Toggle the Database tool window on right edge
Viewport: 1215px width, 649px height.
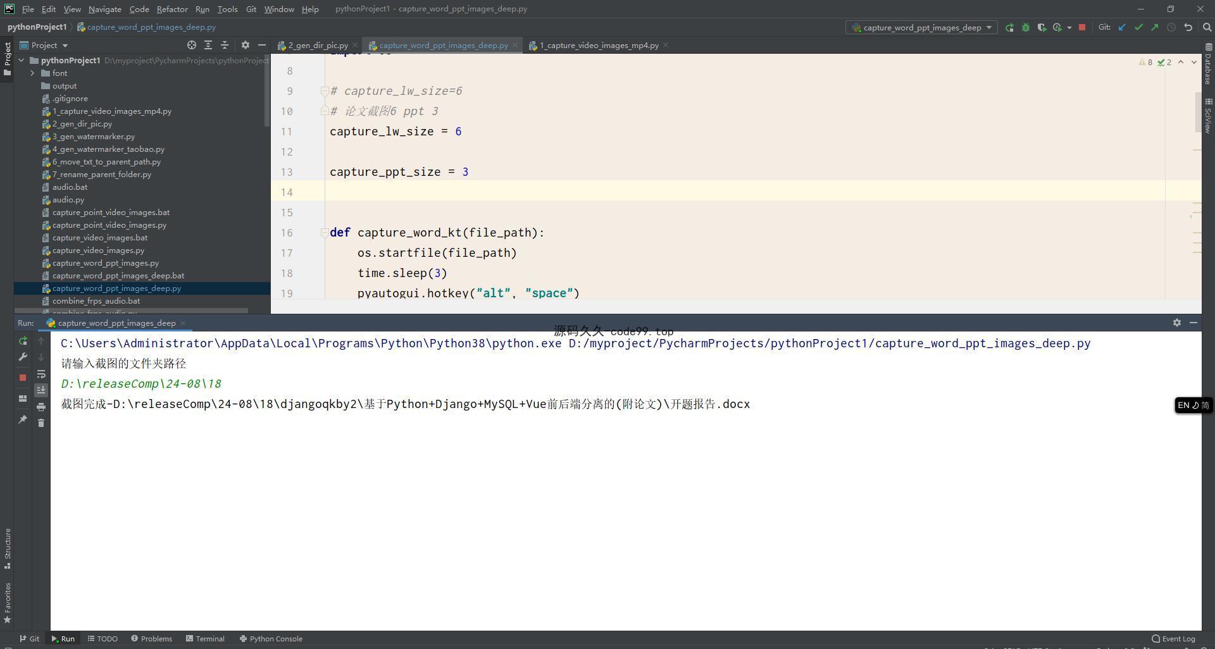[x=1208, y=64]
